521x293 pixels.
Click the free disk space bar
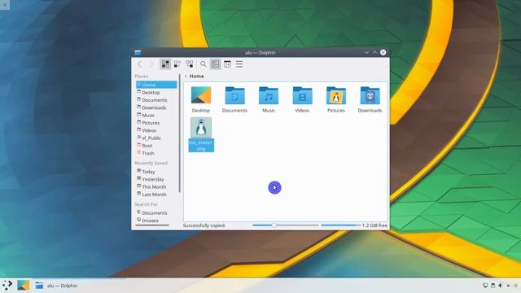340,225
